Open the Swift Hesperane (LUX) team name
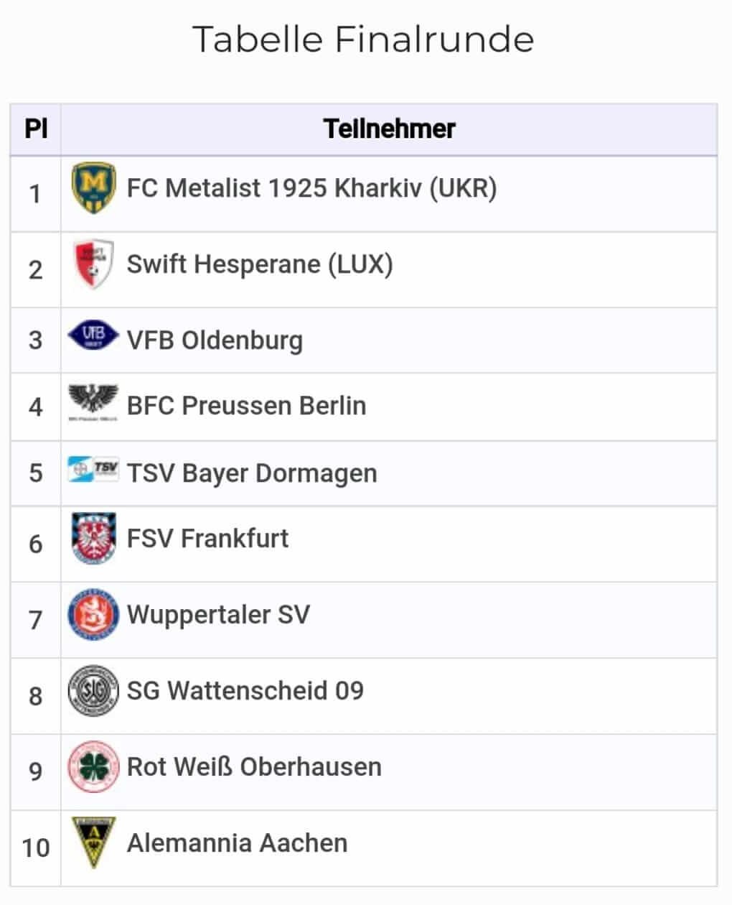 tap(260, 264)
